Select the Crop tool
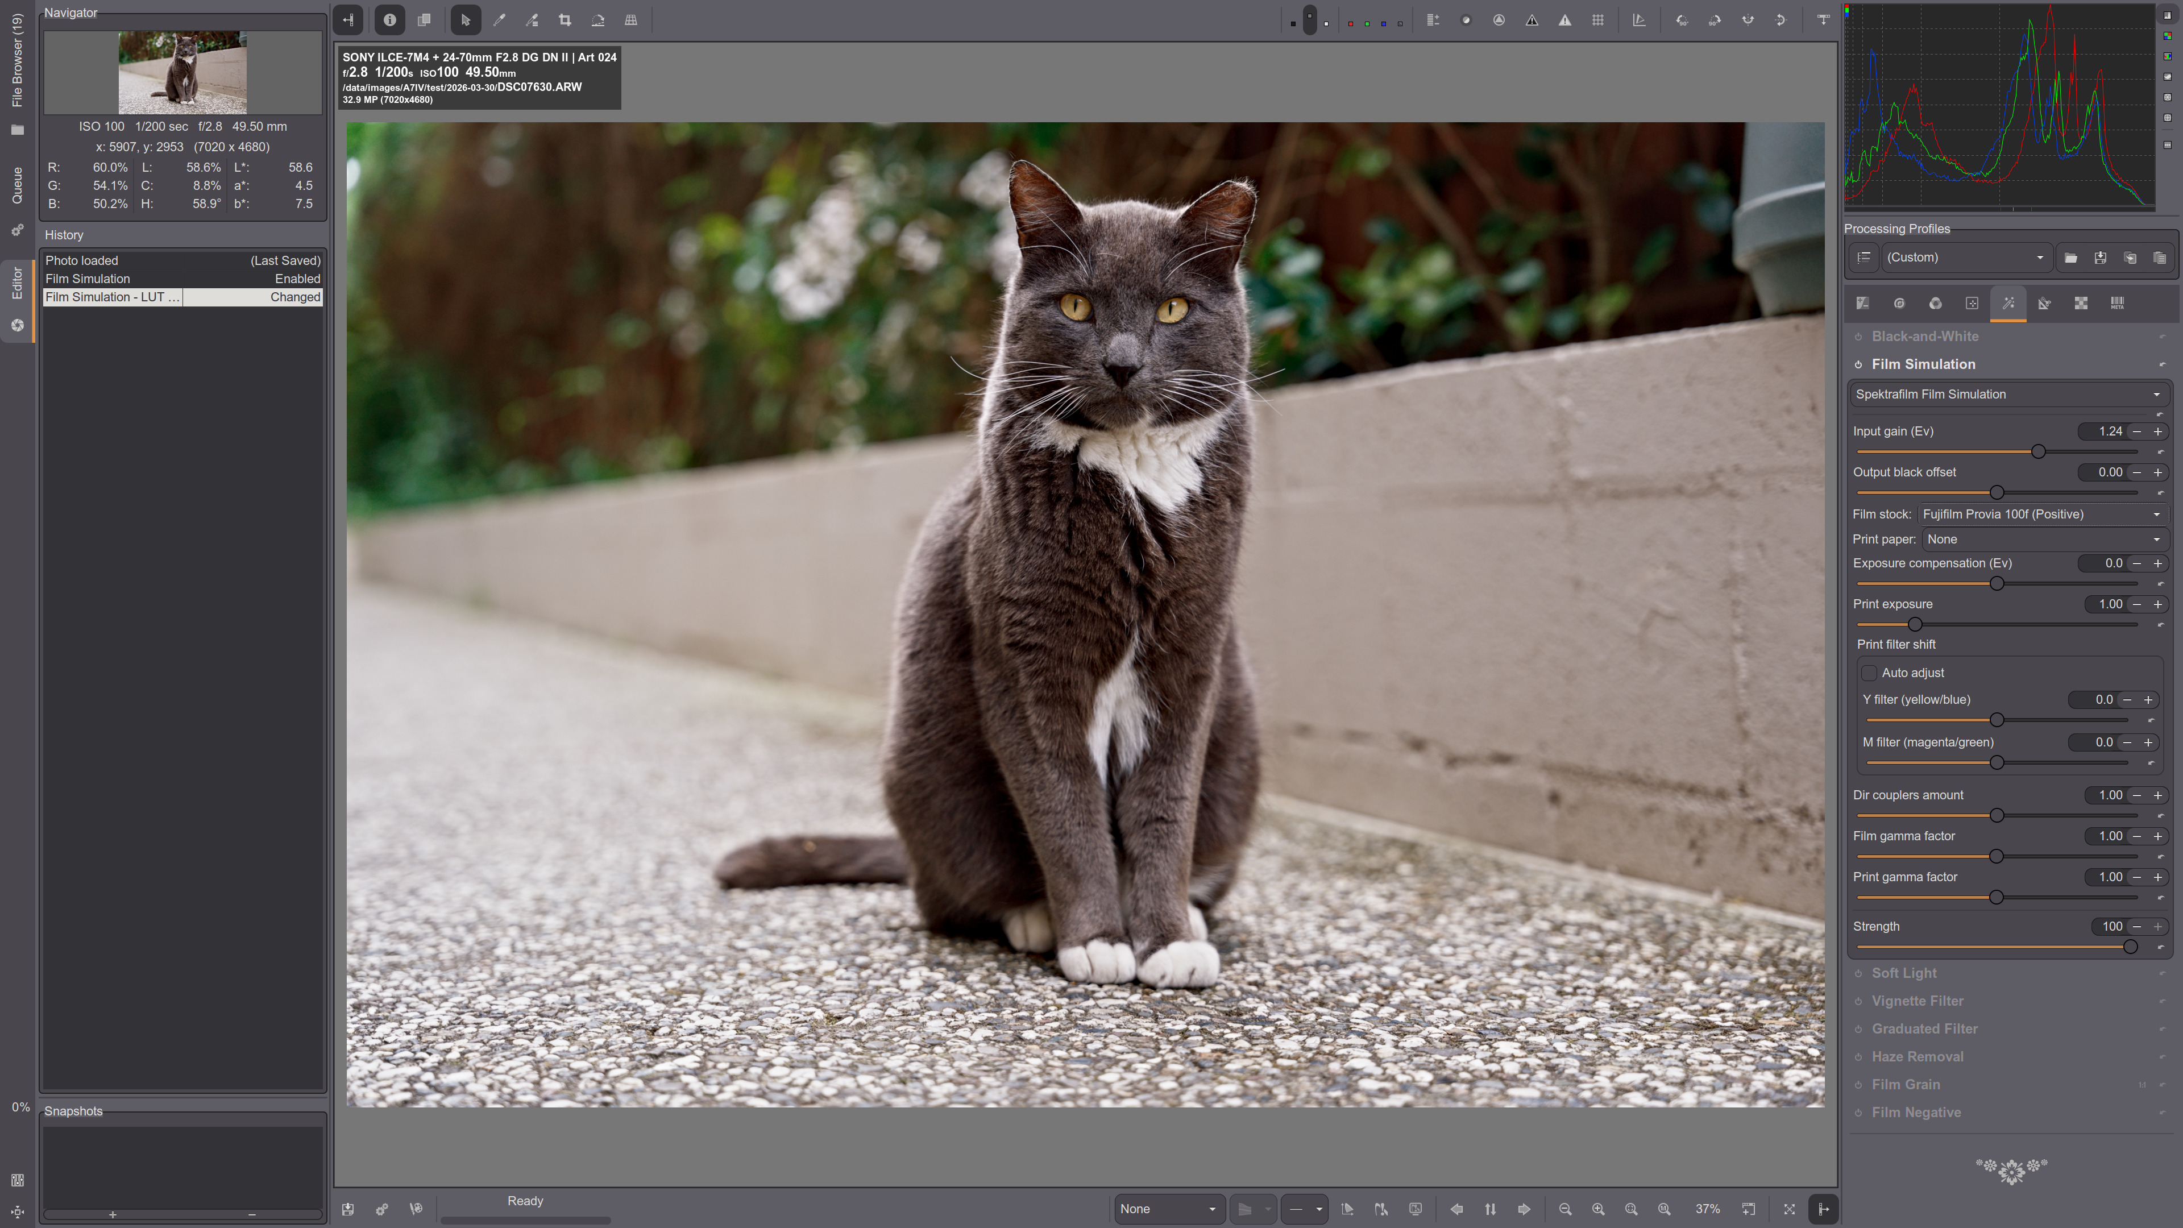Screen dimensions: 2183x1228 [x=565, y=20]
